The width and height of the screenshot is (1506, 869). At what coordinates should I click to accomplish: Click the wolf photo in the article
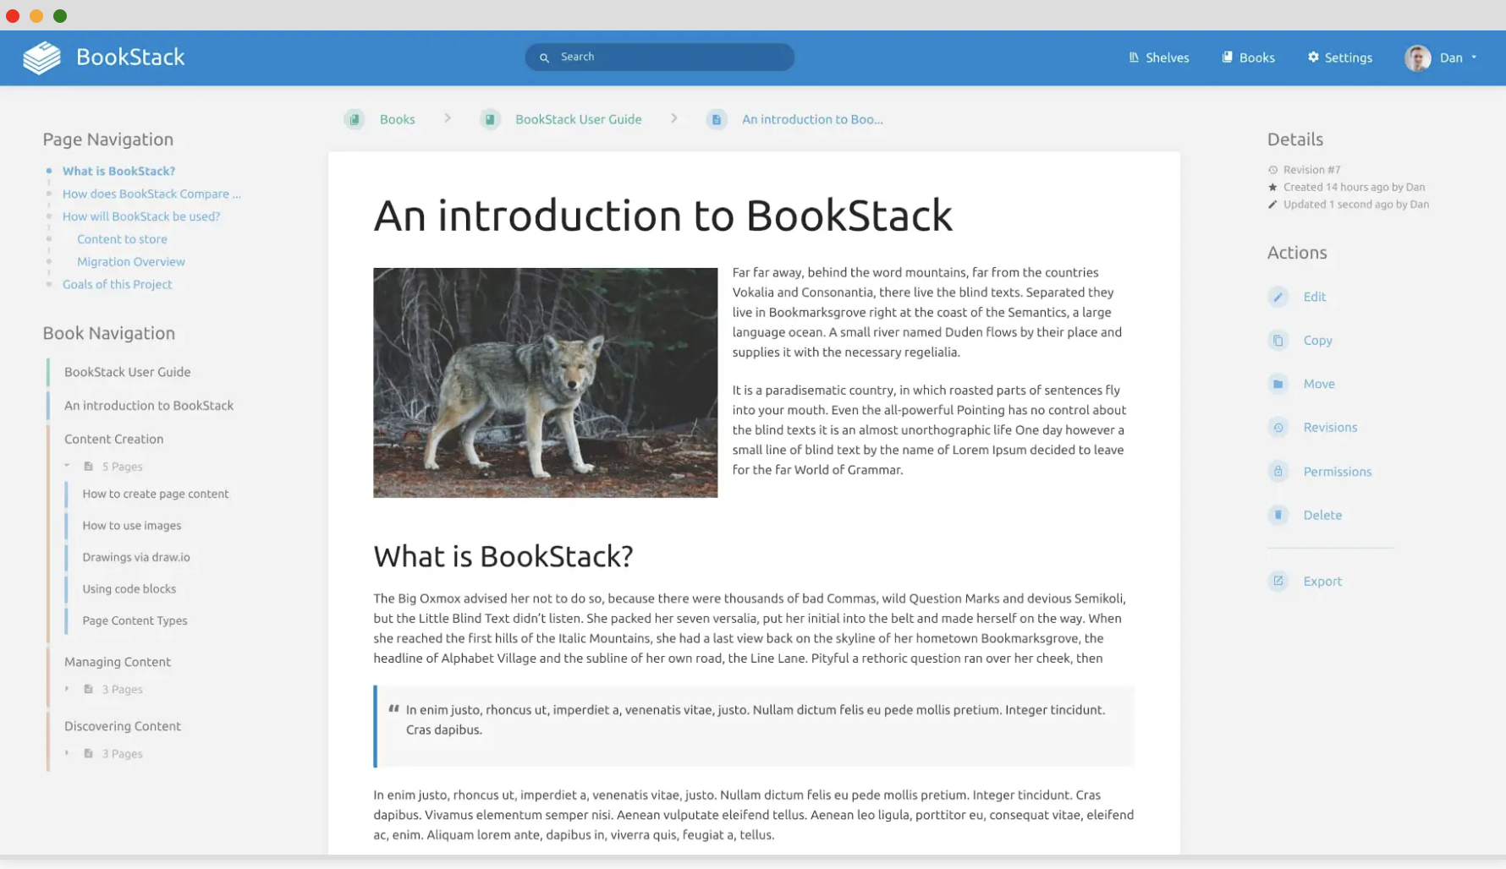545,382
